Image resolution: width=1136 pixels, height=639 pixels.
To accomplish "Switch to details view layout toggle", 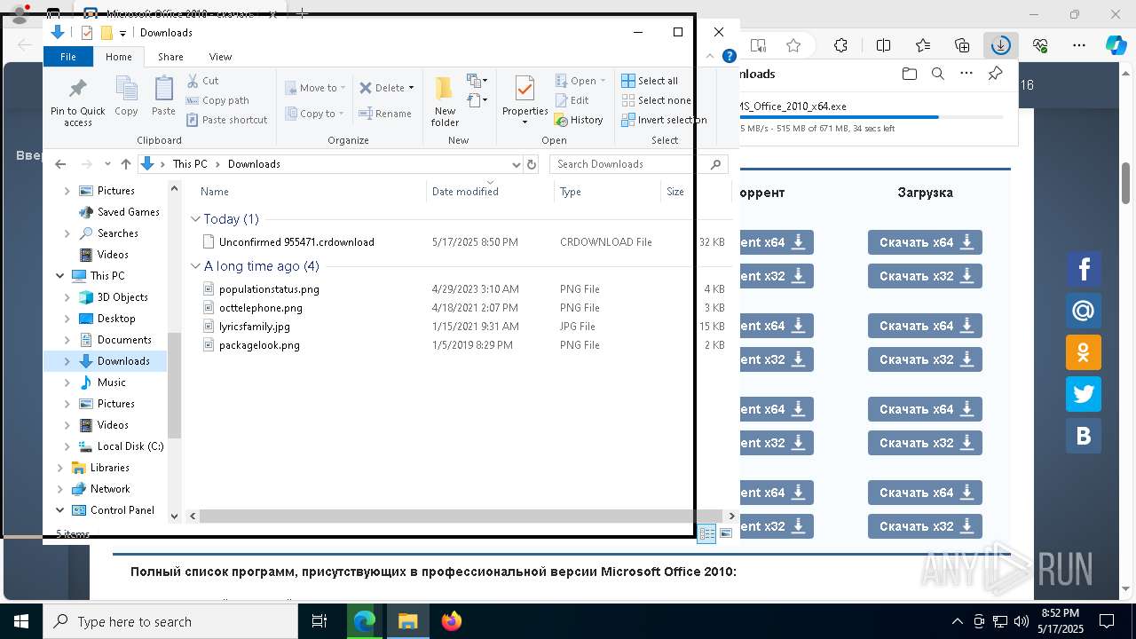I will click(x=707, y=533).
